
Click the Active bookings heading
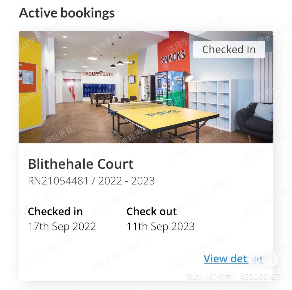[x=66, y=13]
